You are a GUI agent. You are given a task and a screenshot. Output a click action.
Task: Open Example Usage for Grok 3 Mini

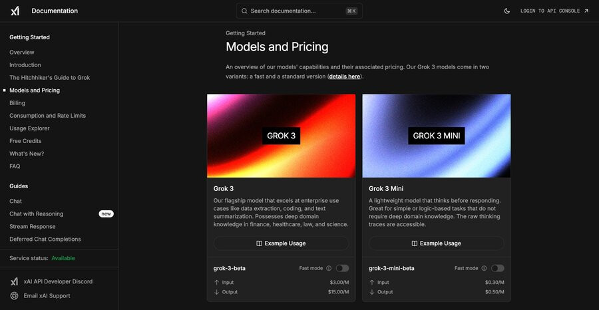[436, 243]
